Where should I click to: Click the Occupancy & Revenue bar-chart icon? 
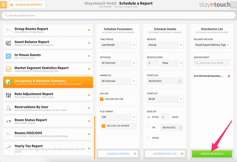9,82
